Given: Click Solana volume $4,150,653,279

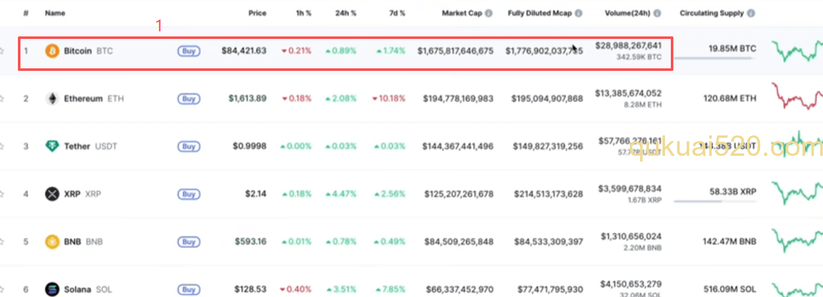Looking at the screenshot, I should [630, 284].
